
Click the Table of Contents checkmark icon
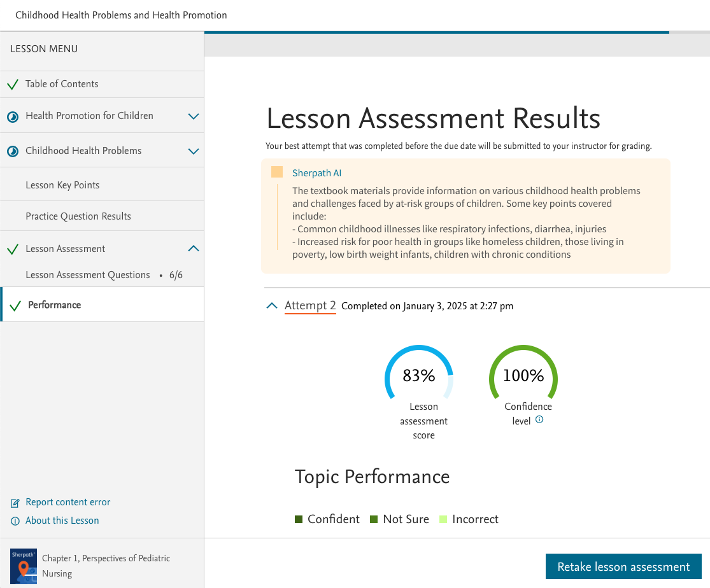[x=13, y=84]
